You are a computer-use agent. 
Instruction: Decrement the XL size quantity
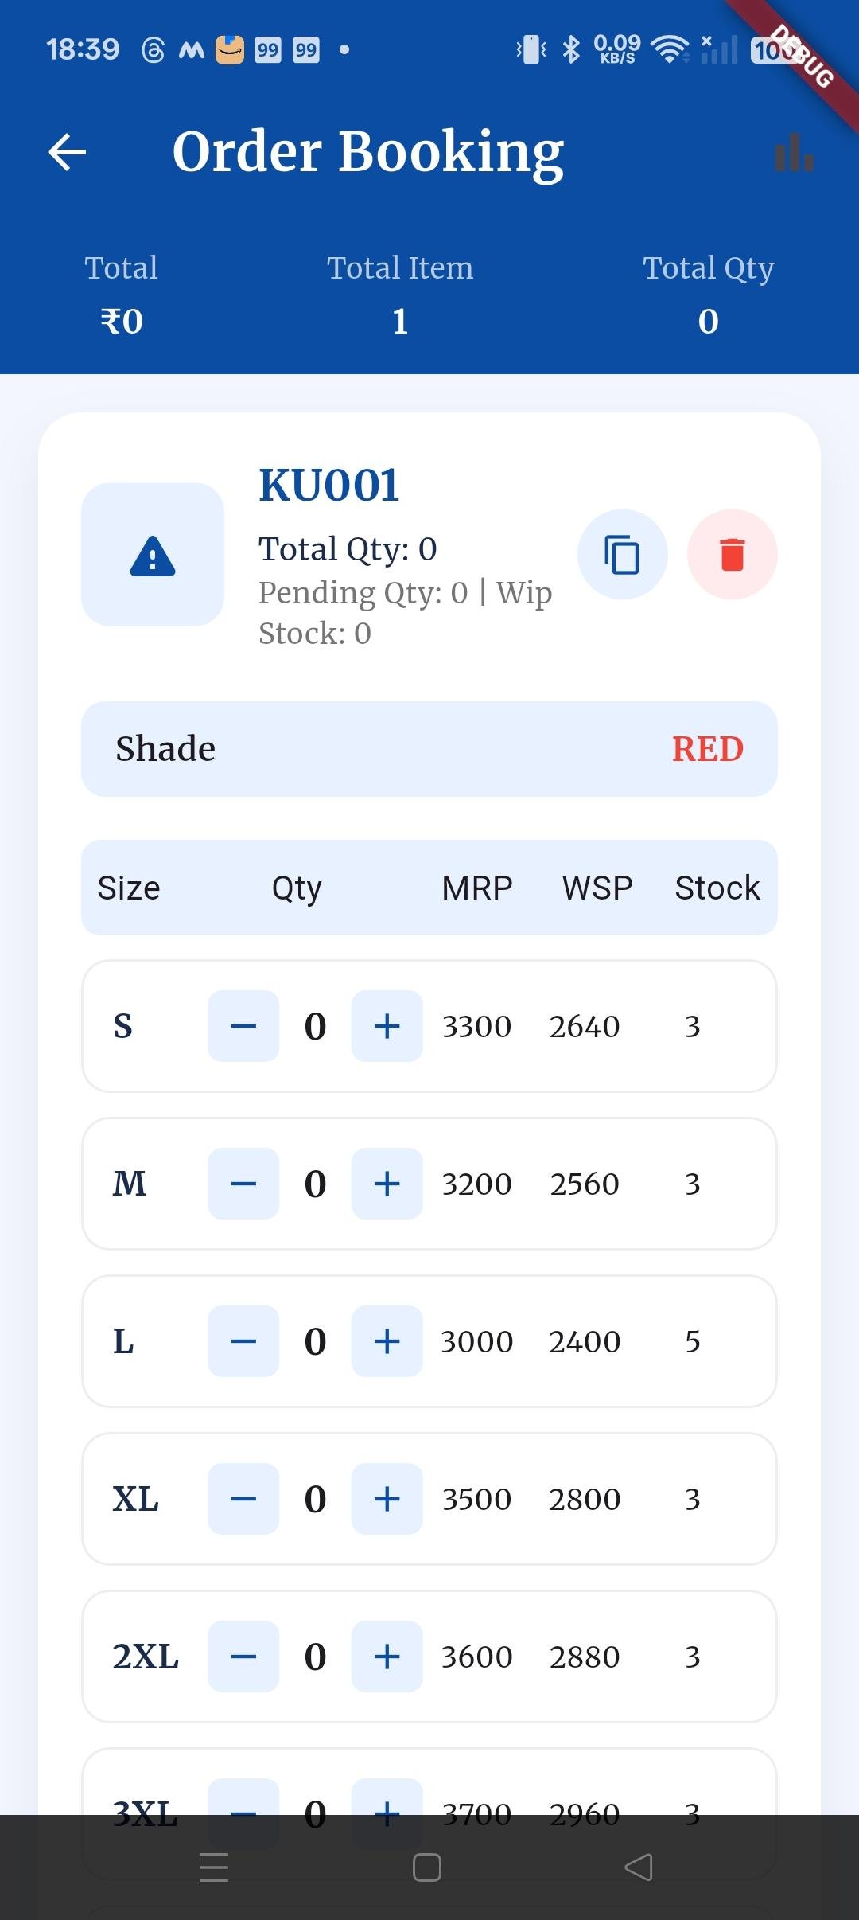(243, 1499)
